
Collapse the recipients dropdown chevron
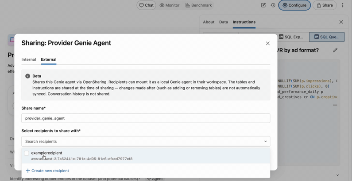[x=265, y=141]
